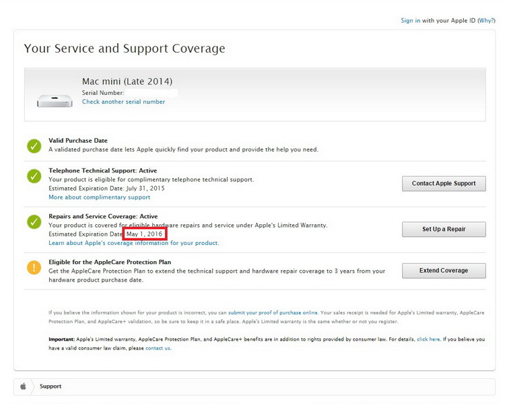Click the Mac mini (Late 2014) heading
The image size is (505, 404).
(127, 81)
